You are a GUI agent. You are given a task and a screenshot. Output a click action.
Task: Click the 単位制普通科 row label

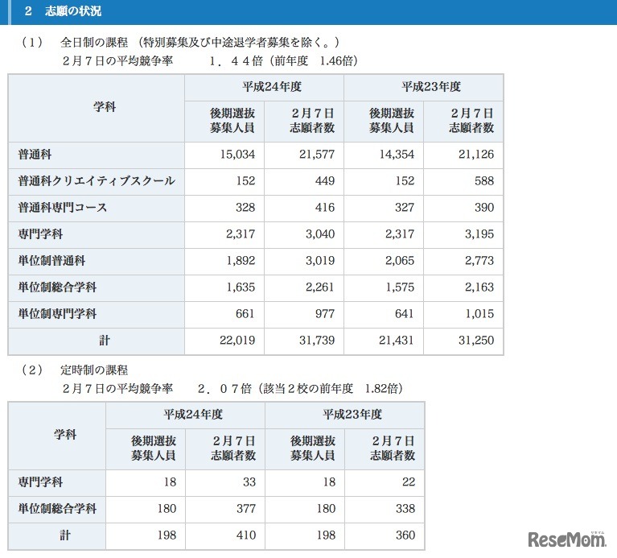[51, 261]
